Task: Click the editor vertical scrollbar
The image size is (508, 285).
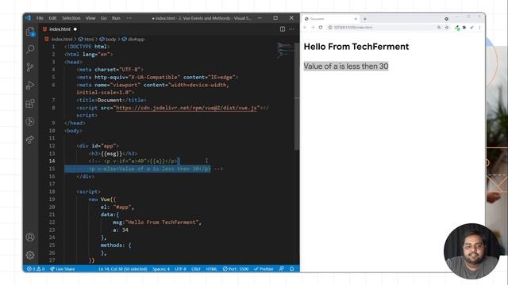Action: click(297, 97)
